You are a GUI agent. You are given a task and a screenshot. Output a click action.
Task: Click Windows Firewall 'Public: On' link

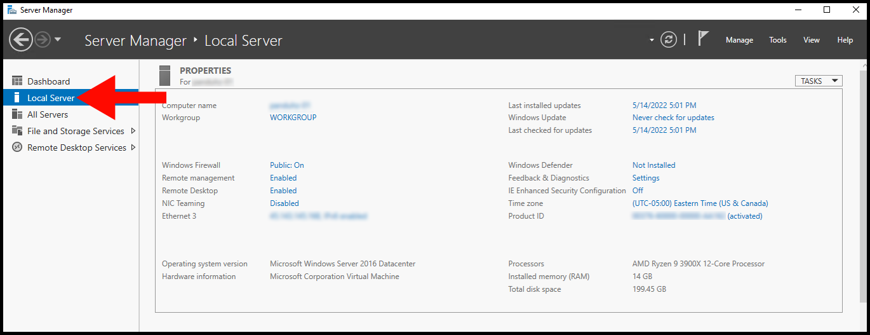pos(287,165)
